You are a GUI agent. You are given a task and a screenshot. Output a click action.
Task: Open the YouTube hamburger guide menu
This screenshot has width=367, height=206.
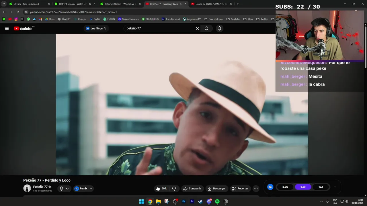pyautogui.click(x=7, y=28)
